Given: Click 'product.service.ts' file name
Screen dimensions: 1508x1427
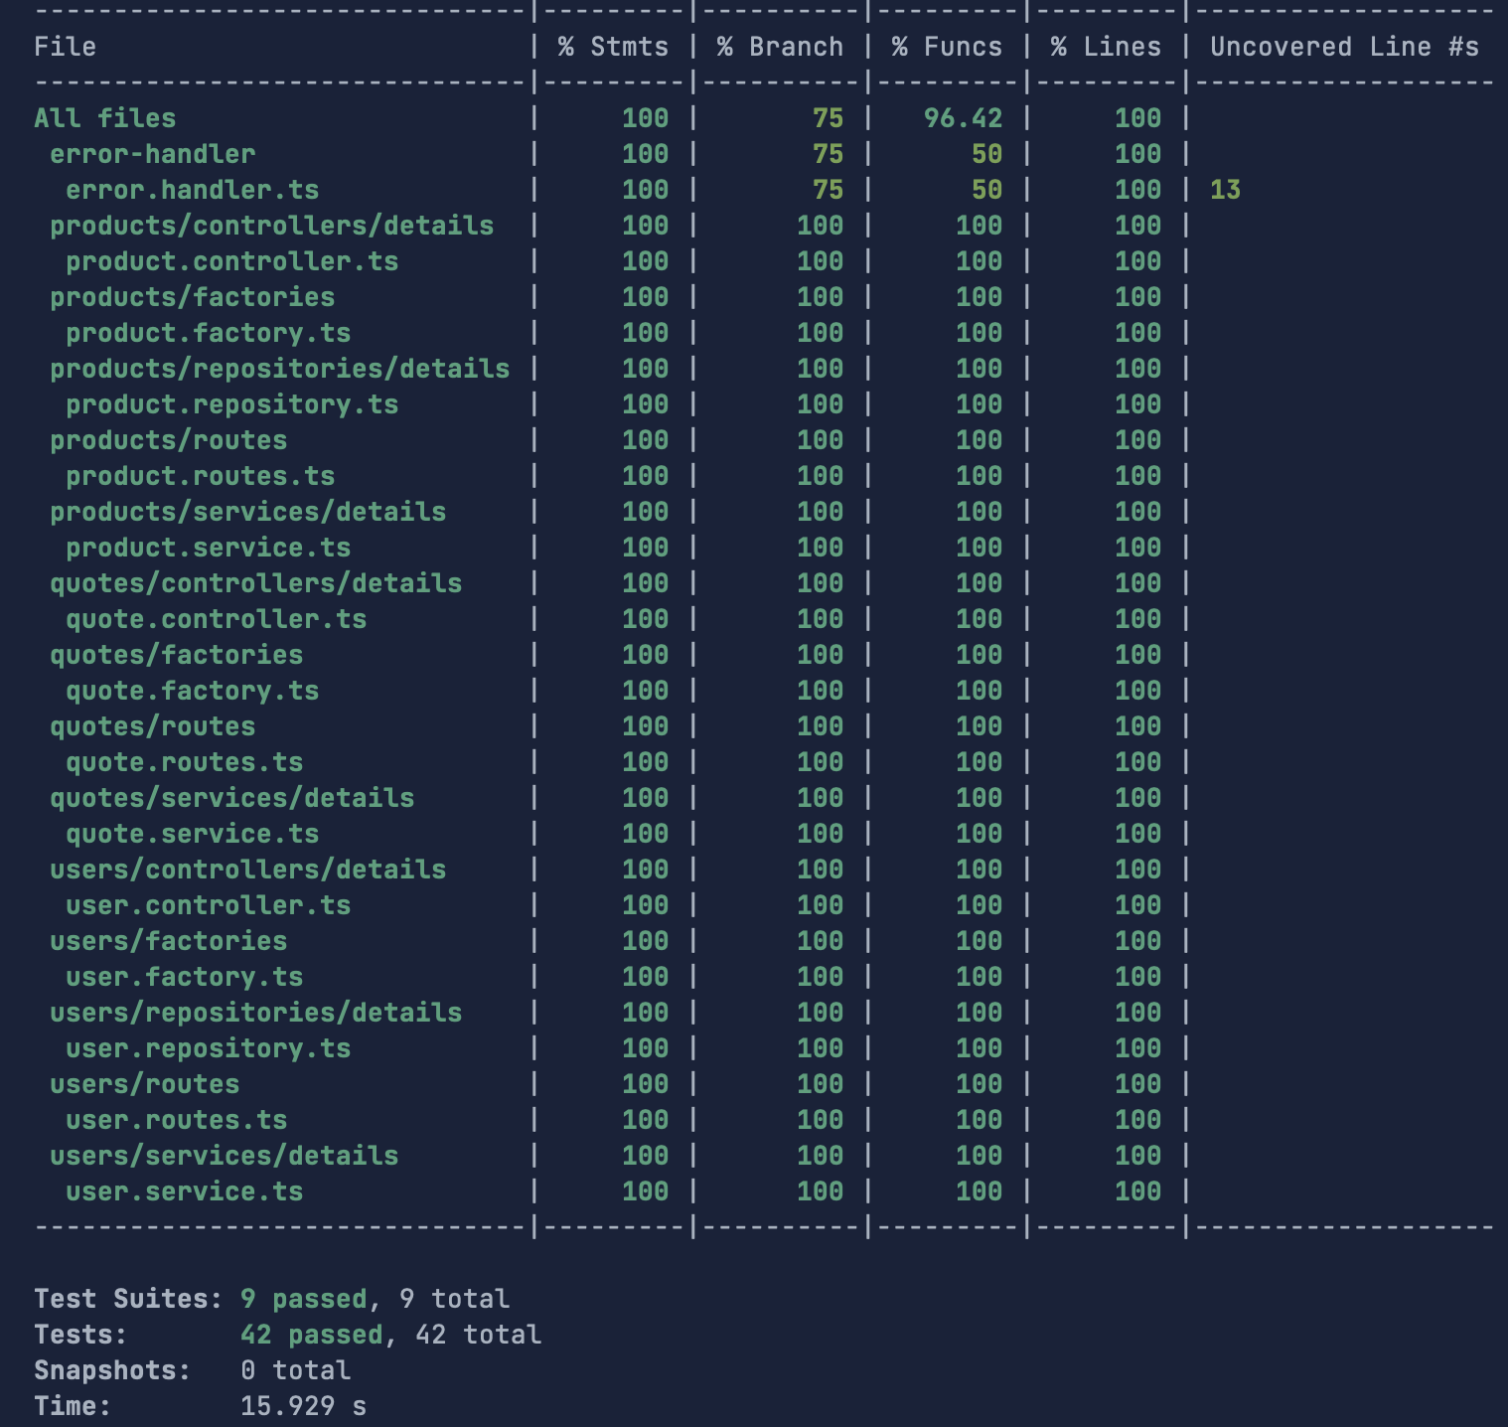Looking at the screenshot, I should [x=208, y=548].
